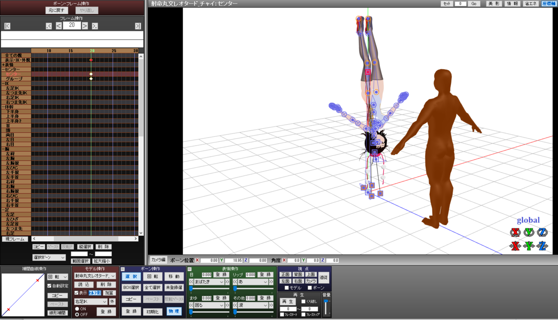Previous other morph (<< beside 涙)

pos(235,305)
